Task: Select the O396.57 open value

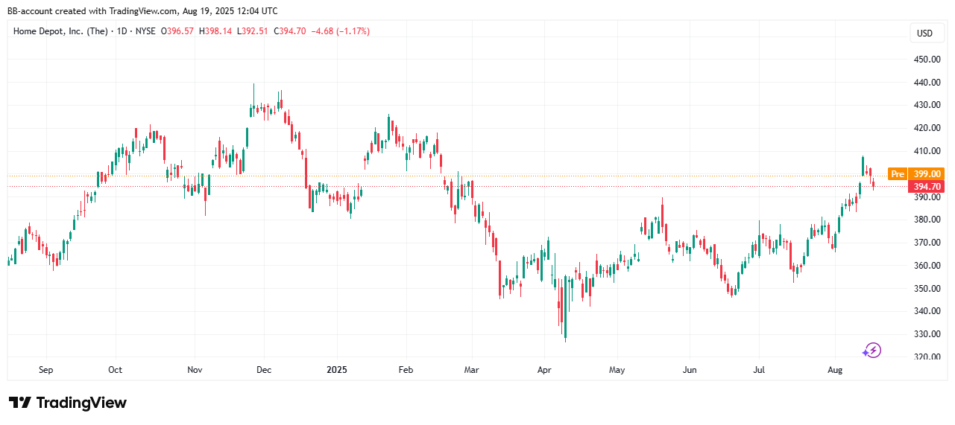Action: pyautogui.click(x=178, y=31)
